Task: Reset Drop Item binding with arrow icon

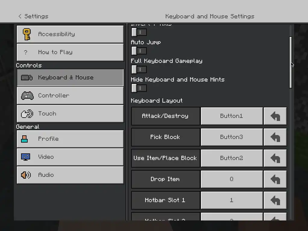Action: click(x=275, y=179)
